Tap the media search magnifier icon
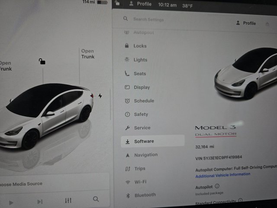 click(x=96, y=199)
